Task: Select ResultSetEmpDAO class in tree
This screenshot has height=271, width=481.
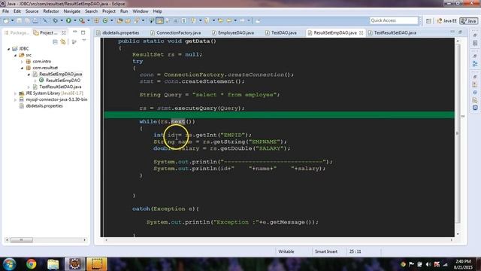Action: [x=60, y=81]
